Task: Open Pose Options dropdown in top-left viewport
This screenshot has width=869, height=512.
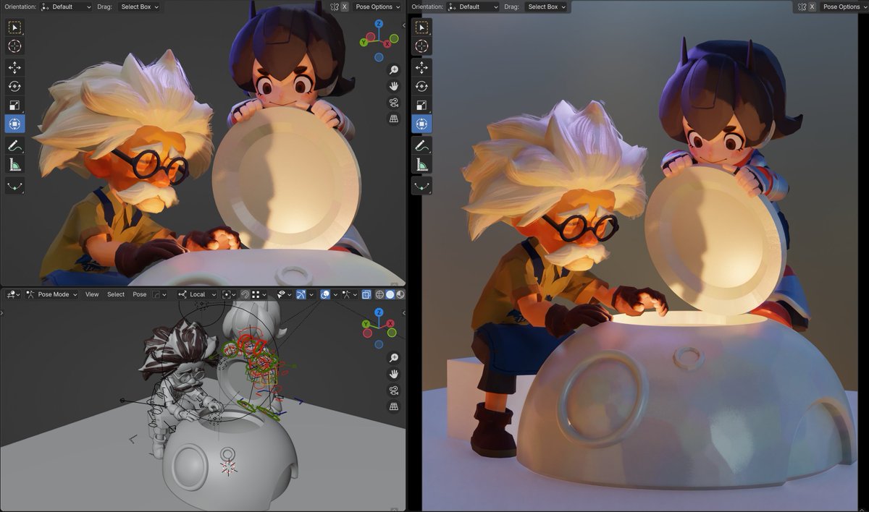Action: coord(377,7)
